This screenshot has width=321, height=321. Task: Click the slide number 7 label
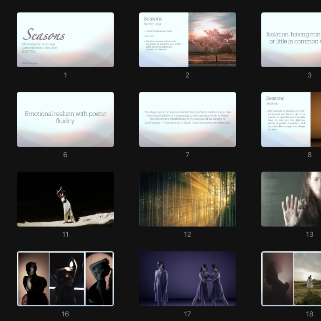[x=187, y=155]
